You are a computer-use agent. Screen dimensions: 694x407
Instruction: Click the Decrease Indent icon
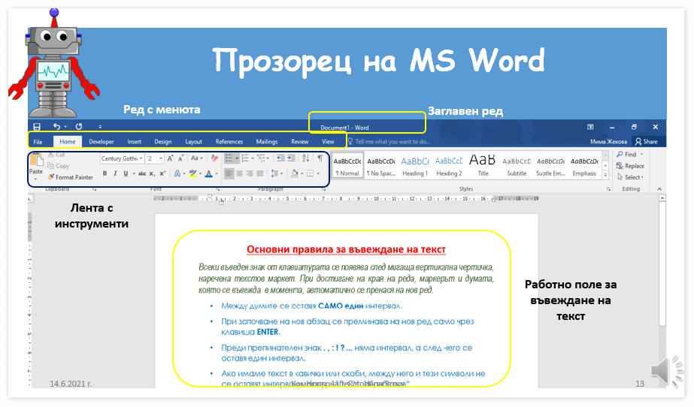pos(280,158)
